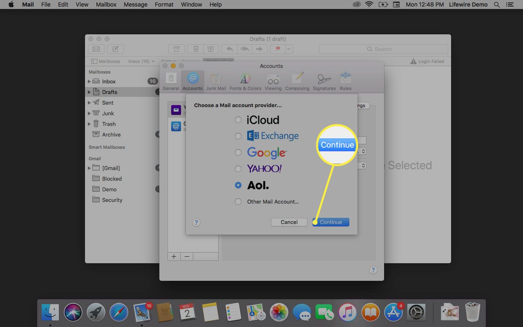523x327 pixels.
Task: Expand the Drafts mailbox
Action: pos(89,92)
